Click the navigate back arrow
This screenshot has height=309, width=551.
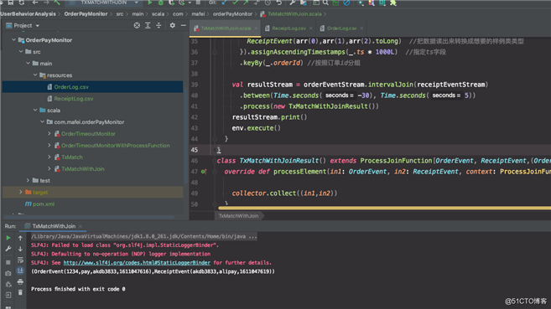[35, 3]
